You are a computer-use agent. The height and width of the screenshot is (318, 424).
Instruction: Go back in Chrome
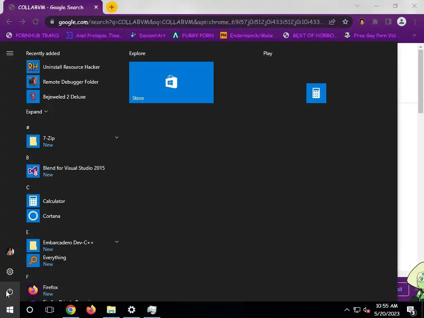coord(9,22)
